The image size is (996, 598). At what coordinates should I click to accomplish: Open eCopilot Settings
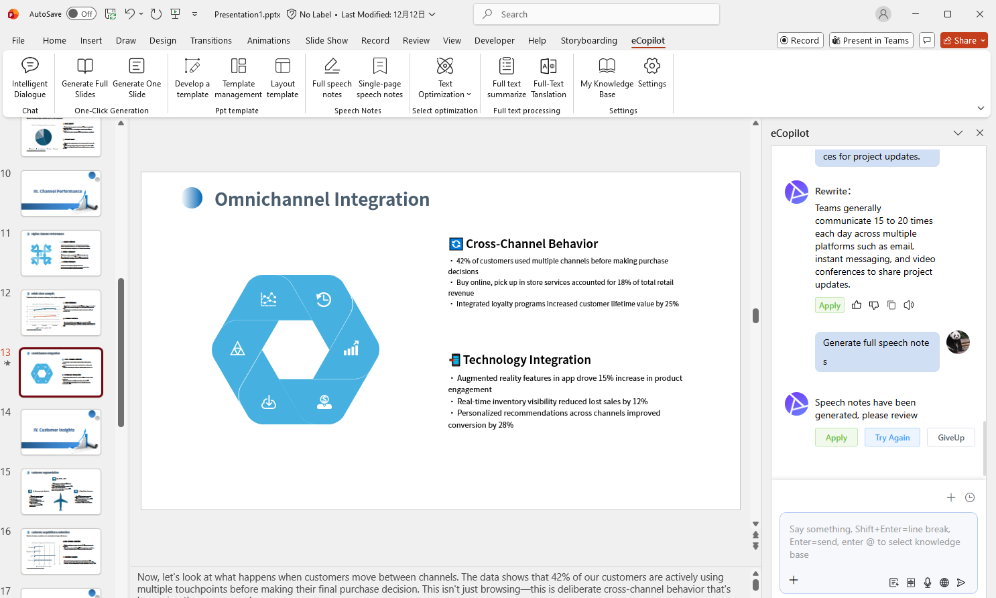pos(651,76)
